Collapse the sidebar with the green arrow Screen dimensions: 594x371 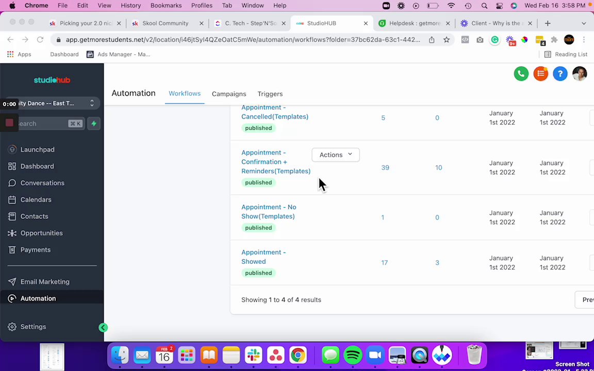pos(103,328)
